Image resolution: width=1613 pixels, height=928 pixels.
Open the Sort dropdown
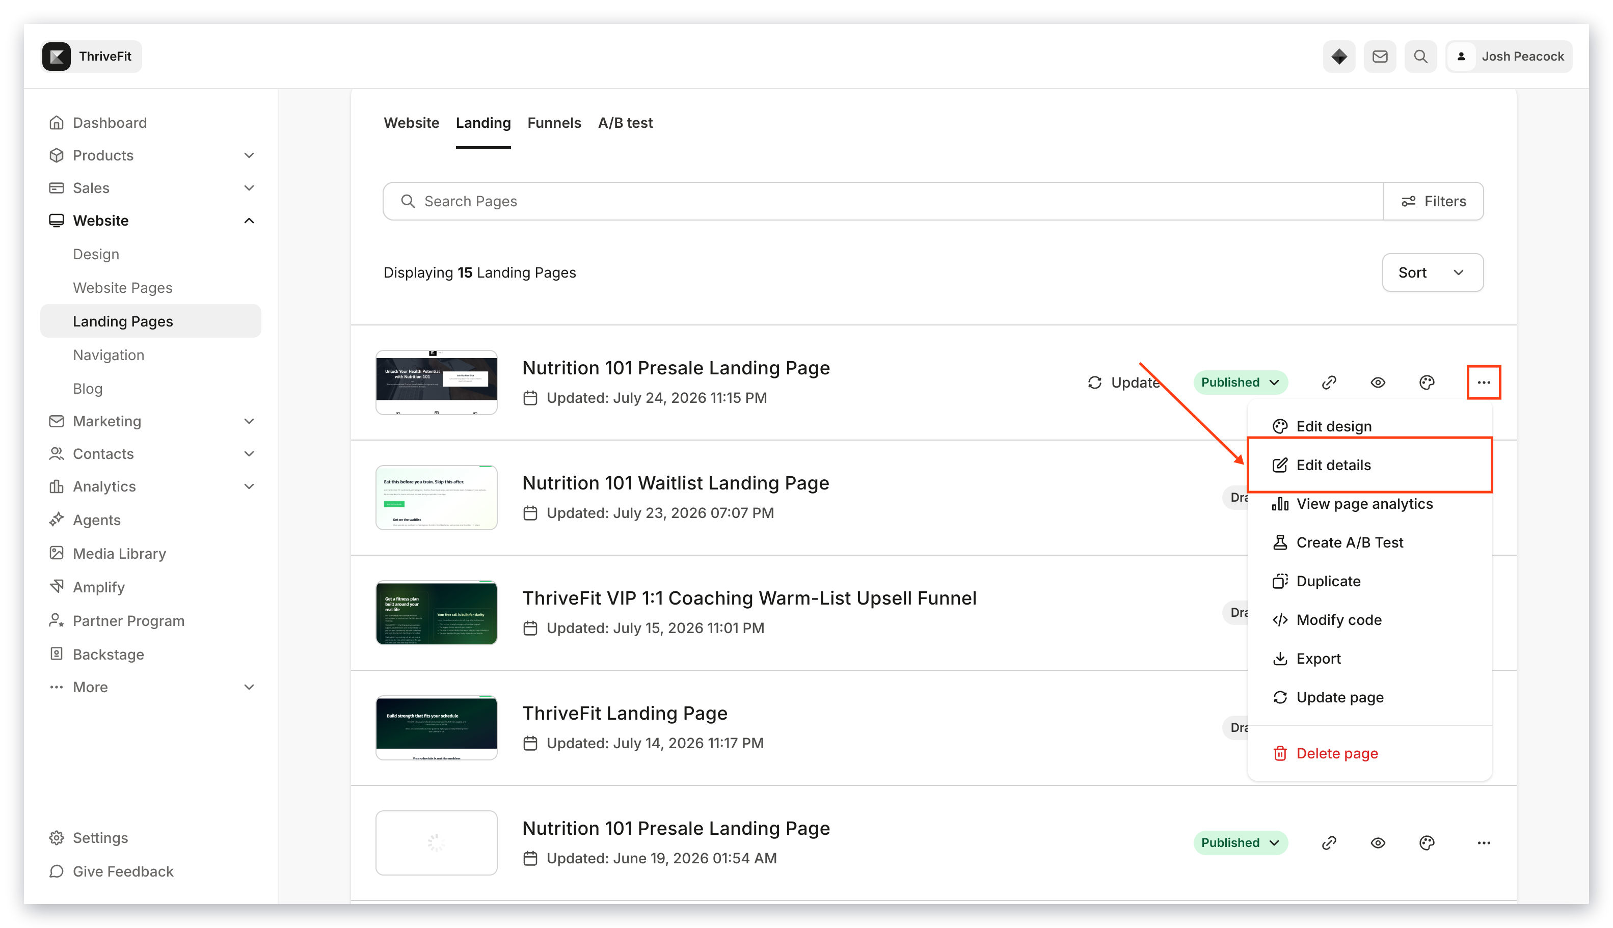pyautogui.click(x=1432, y=272)
